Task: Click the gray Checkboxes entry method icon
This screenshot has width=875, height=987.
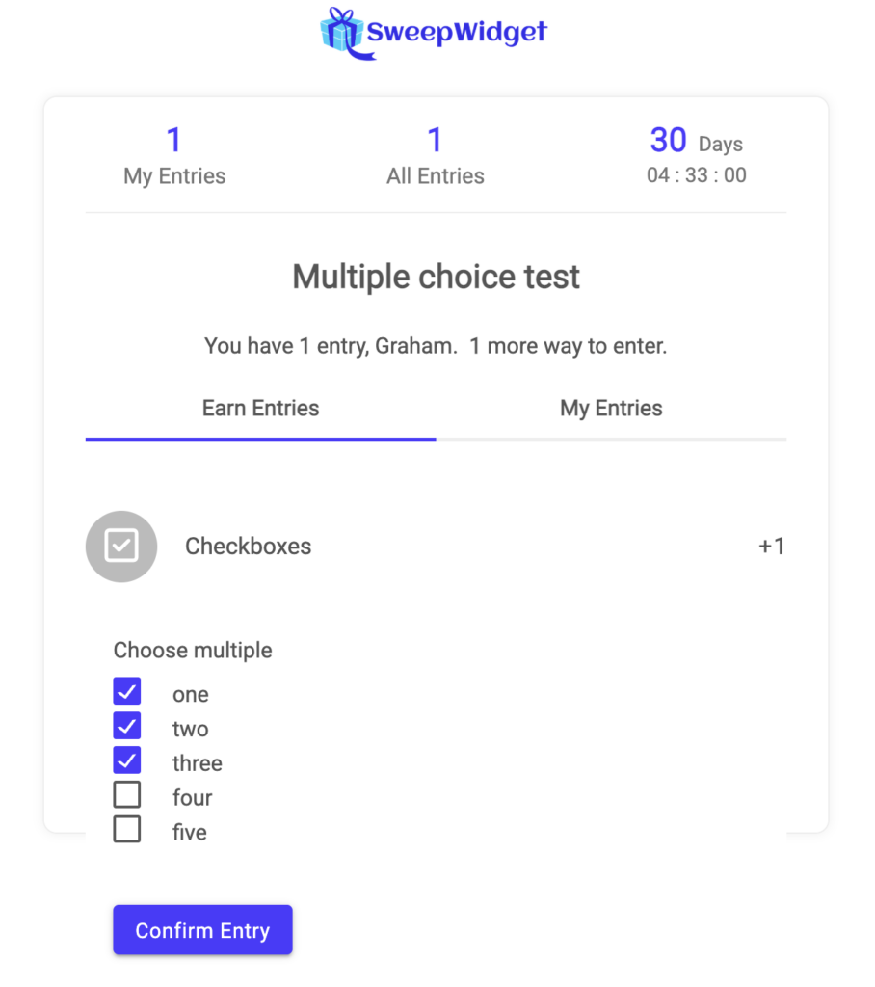Action: pos(121,547)
